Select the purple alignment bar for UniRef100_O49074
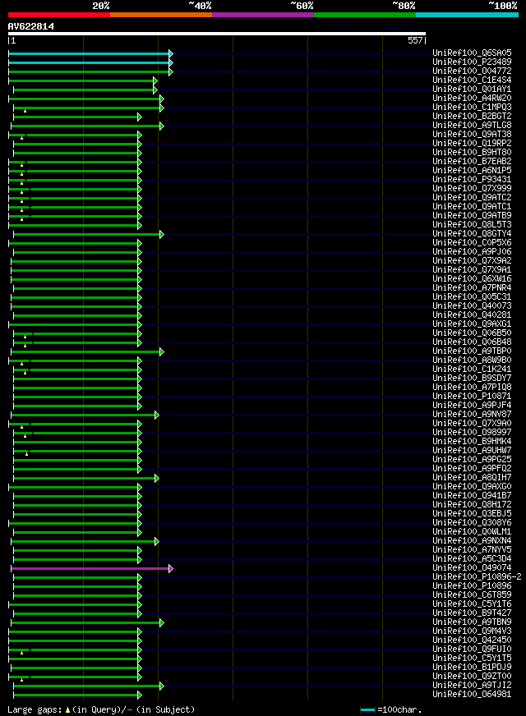The width and height of the screenshot is (526, 716). 90,568
